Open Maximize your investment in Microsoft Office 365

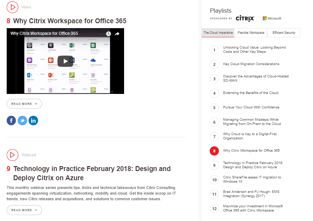253,208
